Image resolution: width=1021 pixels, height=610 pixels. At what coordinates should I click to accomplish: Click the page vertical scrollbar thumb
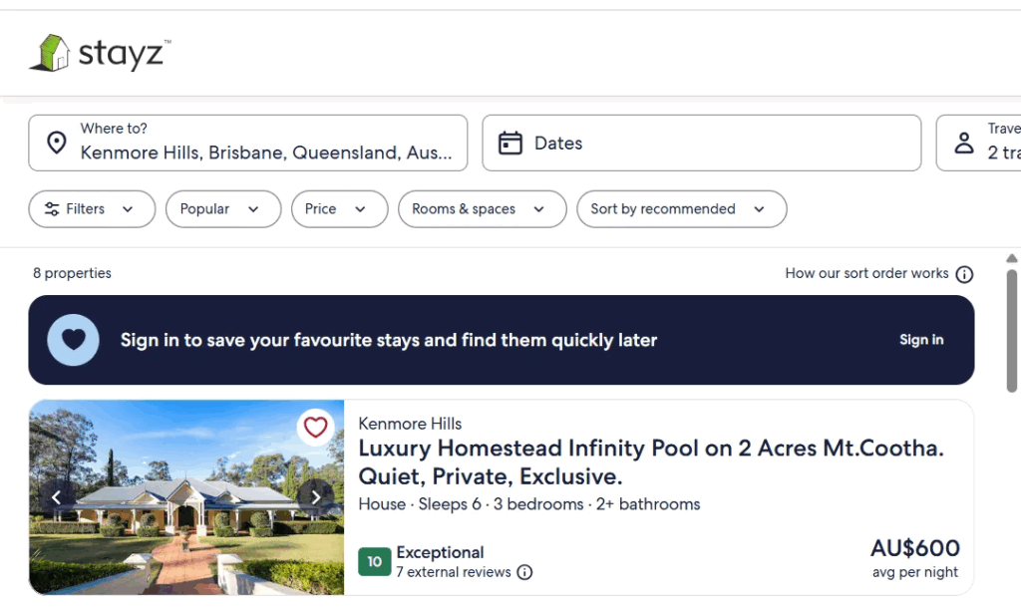1012,329
